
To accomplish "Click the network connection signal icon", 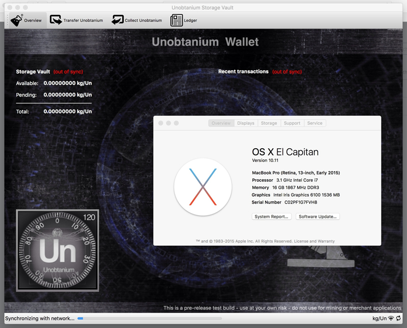I will pyautogui.click(x=391, y=318).
